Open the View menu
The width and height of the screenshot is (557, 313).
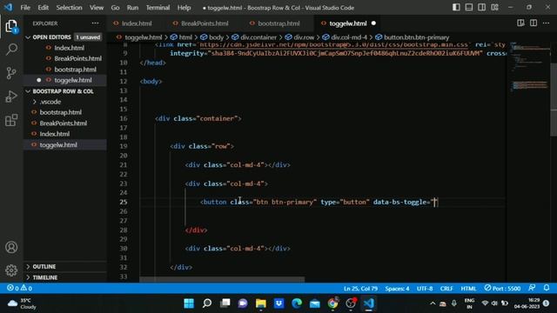tap(97, 8)
